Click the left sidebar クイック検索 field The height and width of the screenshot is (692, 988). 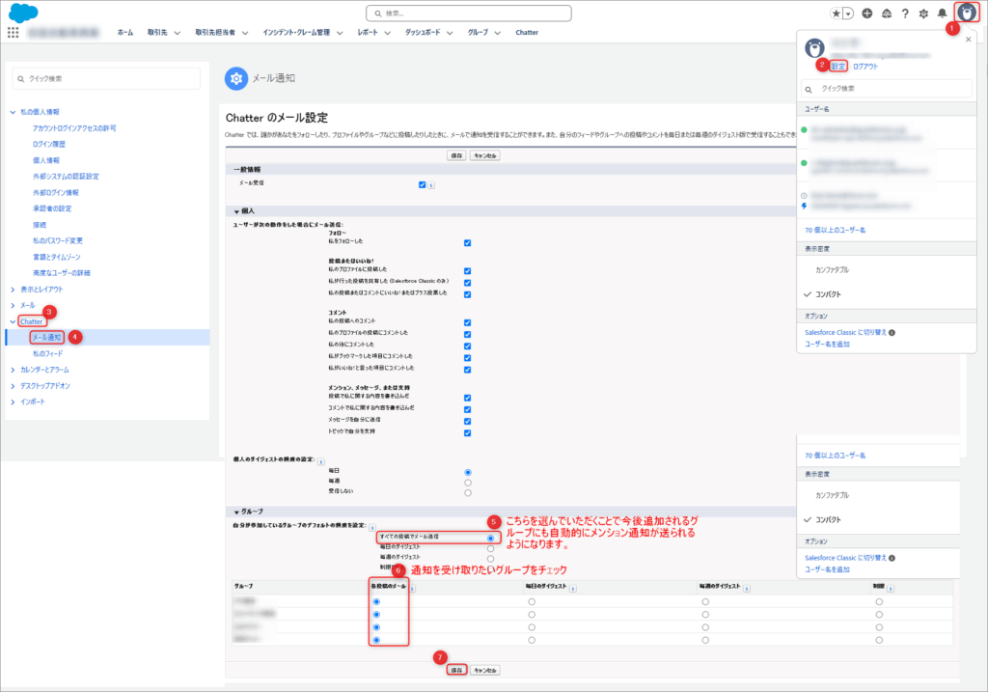[x=108, y=78]
